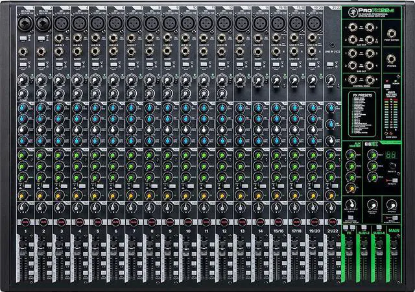415x292 pixels.
Task: Toggle the FX mute switch
Action: (395, 180)
